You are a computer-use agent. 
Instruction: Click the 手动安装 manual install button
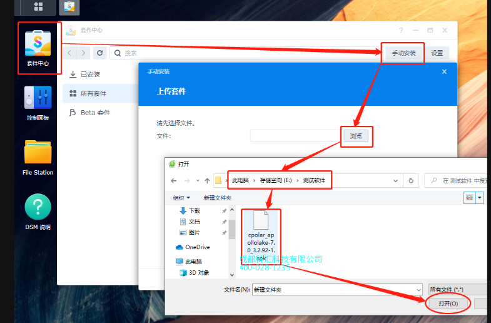[x=403, y=53]
